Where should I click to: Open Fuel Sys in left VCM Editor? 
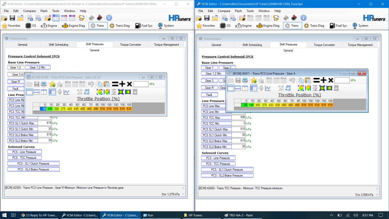(x=144, y=26)
